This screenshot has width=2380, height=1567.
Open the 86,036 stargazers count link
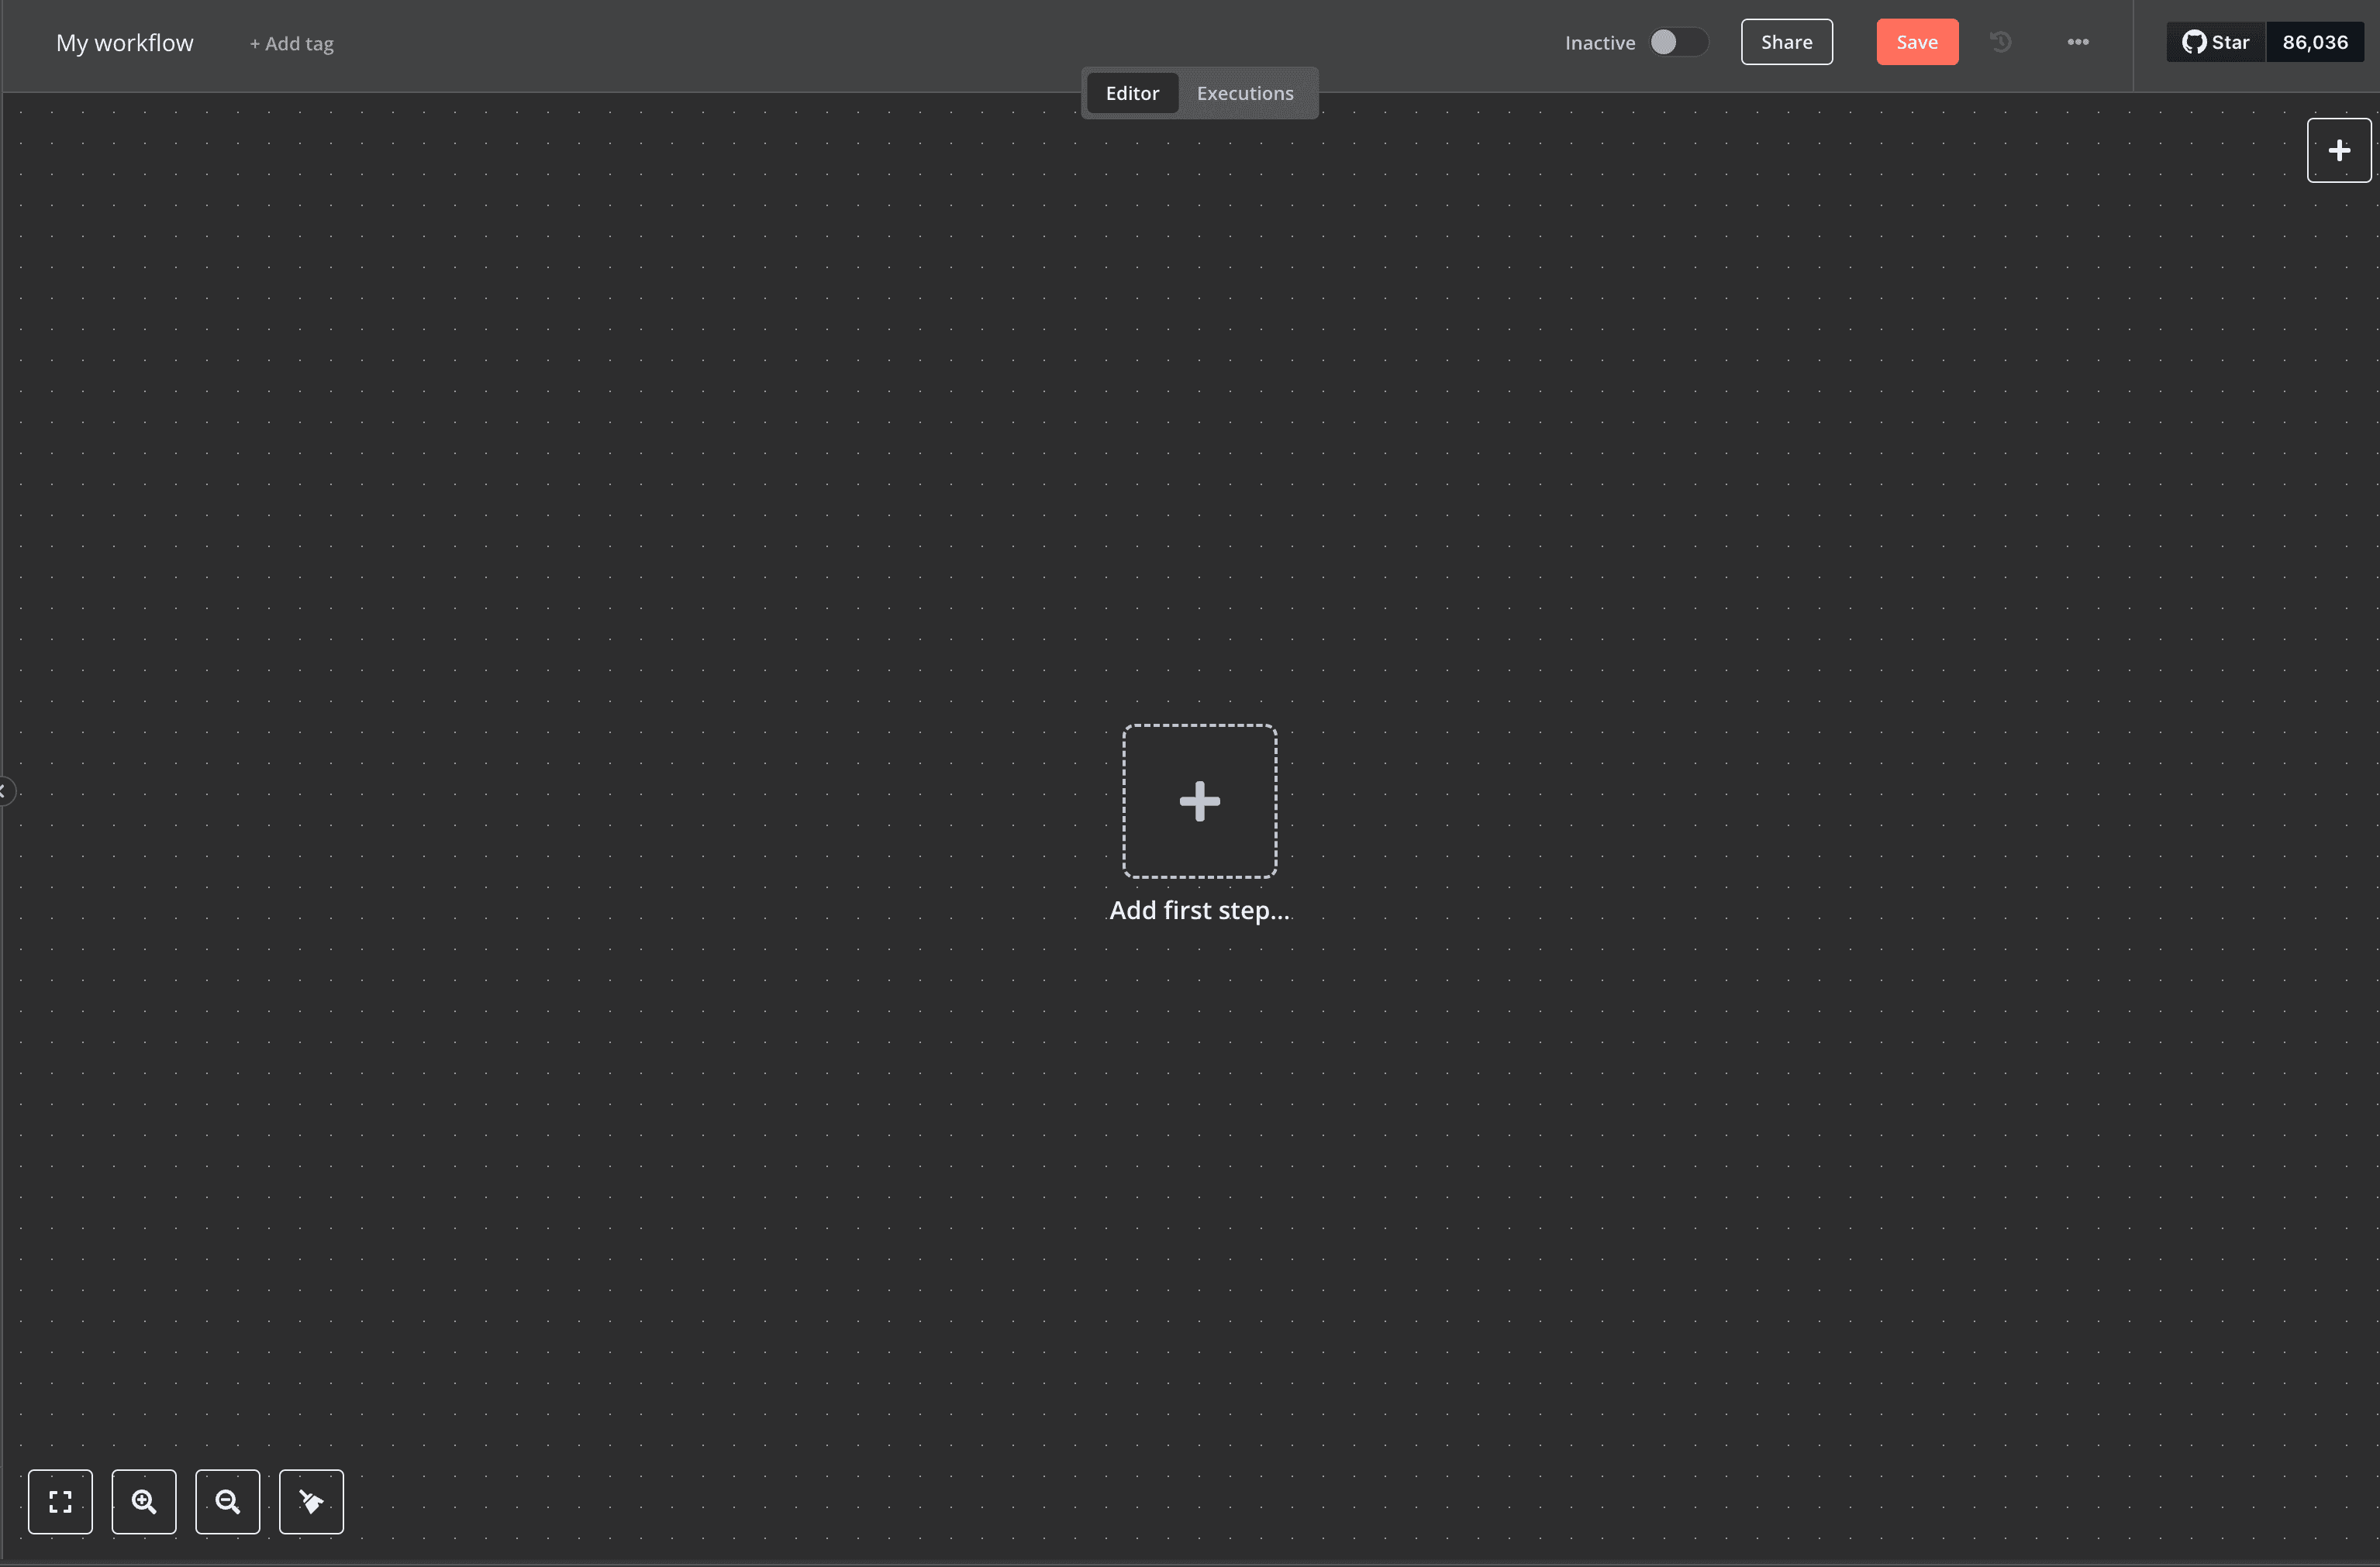pos(2314,42)
